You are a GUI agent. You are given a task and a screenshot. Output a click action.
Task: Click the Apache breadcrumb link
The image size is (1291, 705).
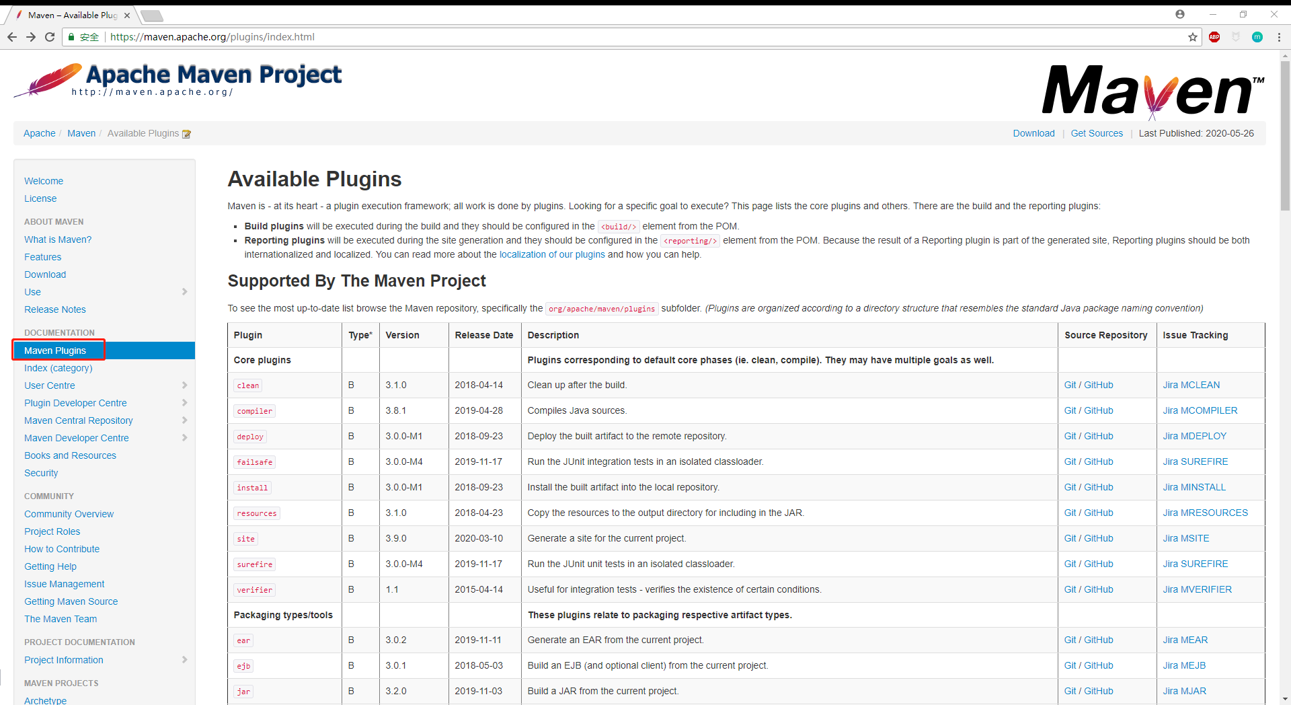(x=40, y=133)
